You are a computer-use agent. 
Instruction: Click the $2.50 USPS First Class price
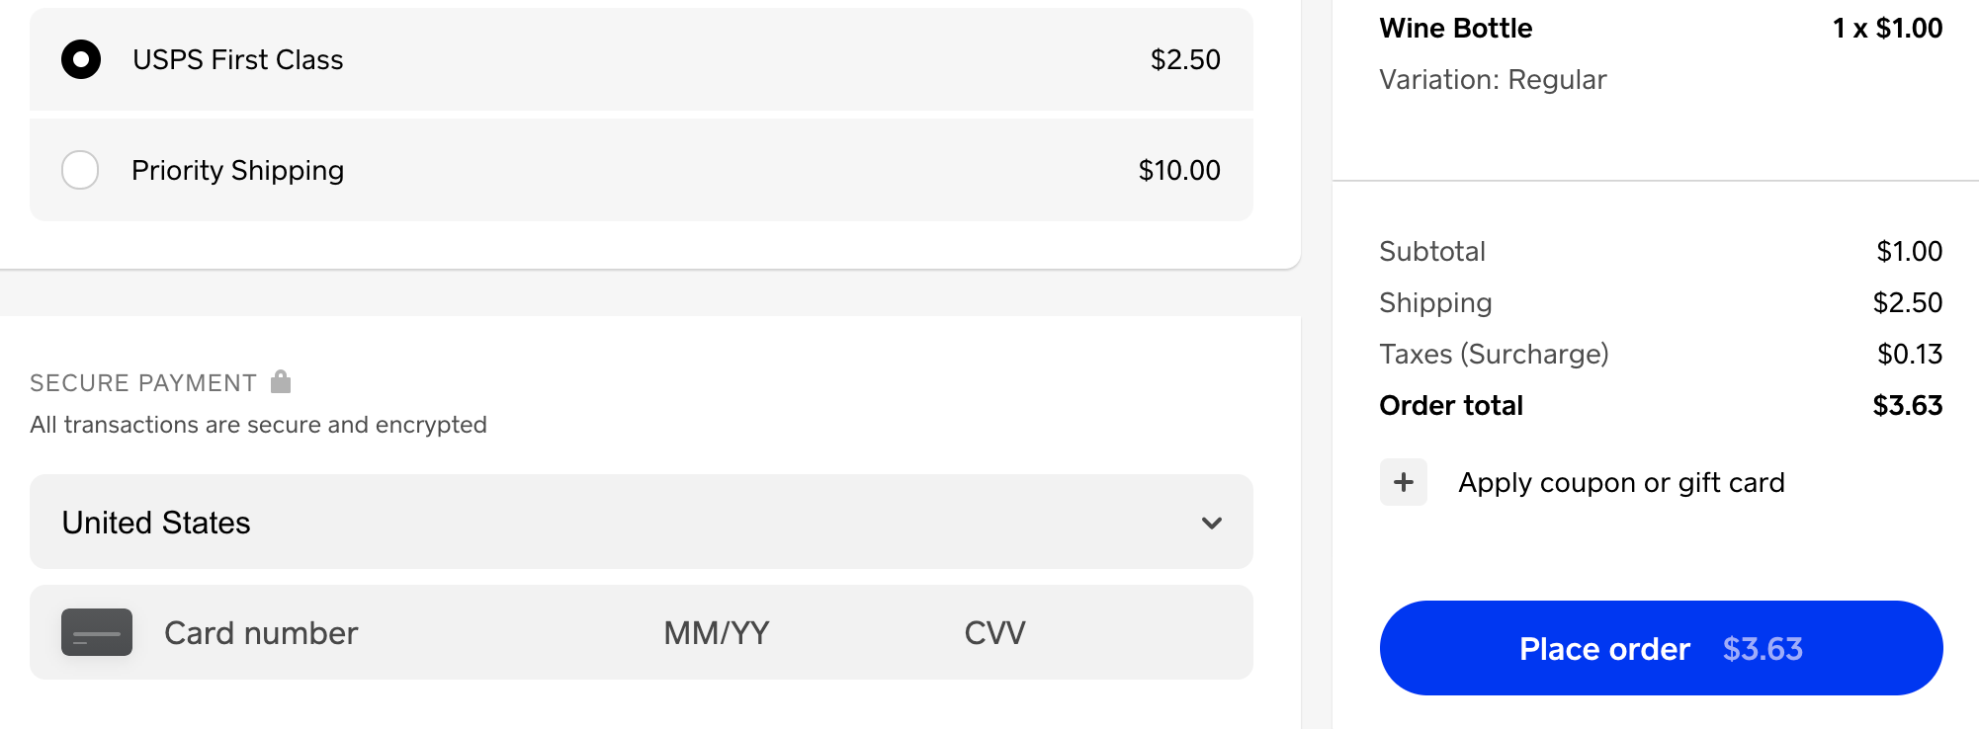(x=1184, y=60)
